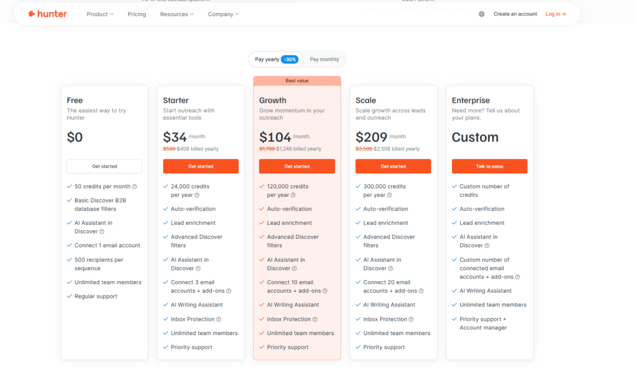This screenshot has height=369, width=635.
Task: Click "$1,248 billed yearly" text
Action: 299,149
